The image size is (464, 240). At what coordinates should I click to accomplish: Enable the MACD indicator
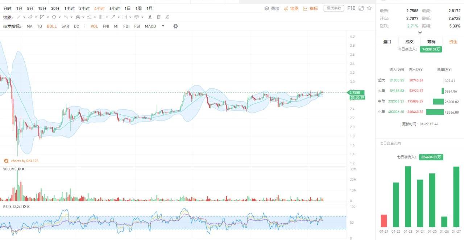click(150, 26)
